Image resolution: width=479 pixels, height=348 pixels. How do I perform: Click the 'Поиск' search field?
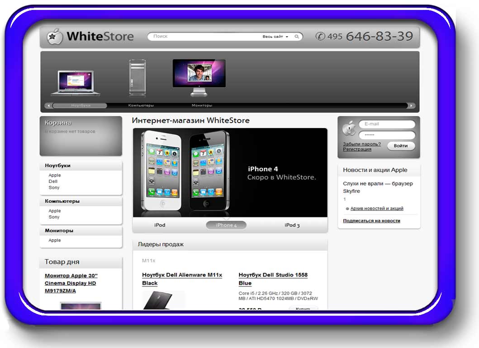[204, 37]
